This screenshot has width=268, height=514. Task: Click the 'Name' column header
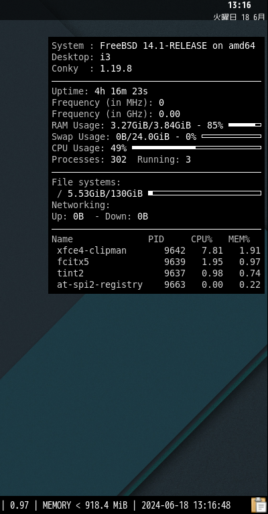pyautogui.click(x=62, y=240)
